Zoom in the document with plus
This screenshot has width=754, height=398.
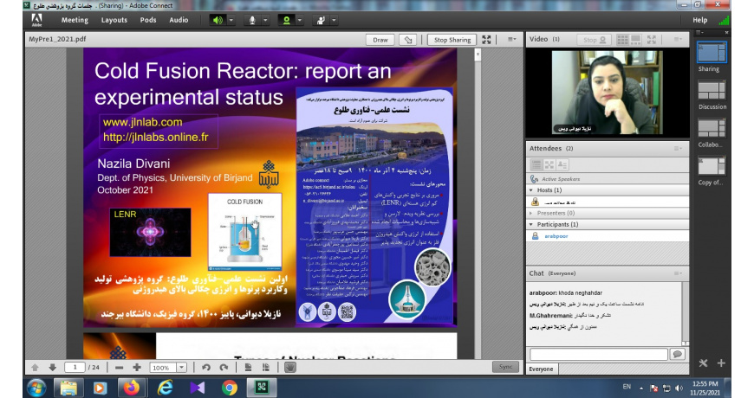point(137,367)
